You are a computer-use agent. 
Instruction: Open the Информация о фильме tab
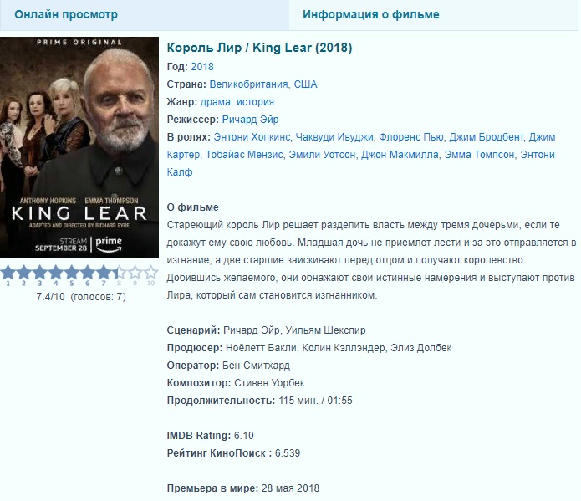[x=371, y=14]
